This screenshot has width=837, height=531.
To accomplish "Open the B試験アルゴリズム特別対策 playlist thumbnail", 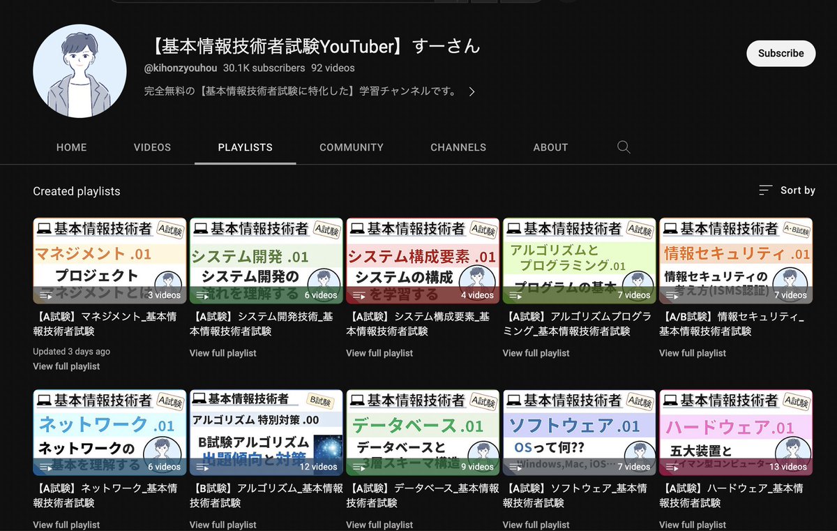I will [266, 433].
